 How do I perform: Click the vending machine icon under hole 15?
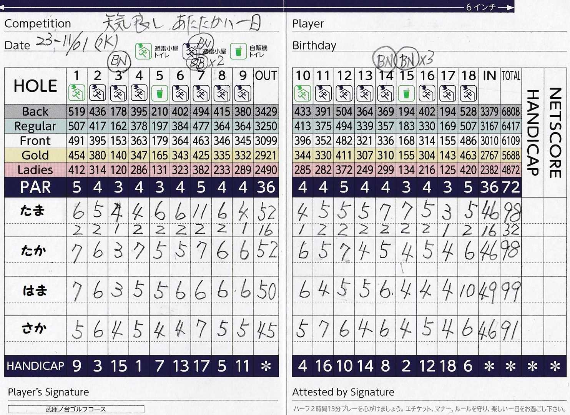pyautogui.click(x=406, y=93)
